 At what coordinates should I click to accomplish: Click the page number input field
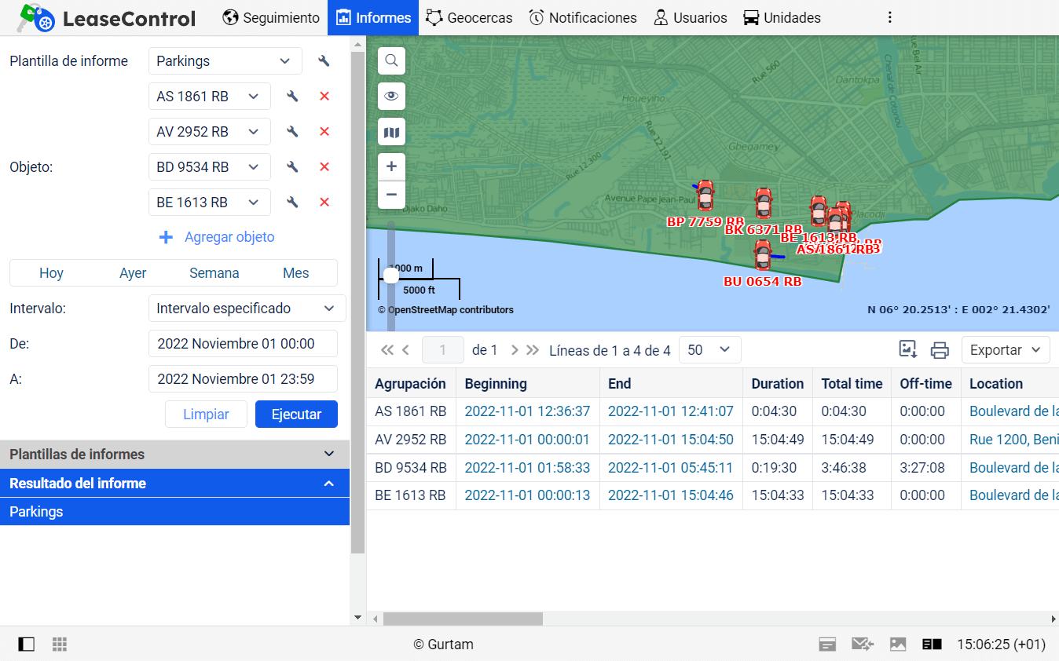(x=442, y=350)
